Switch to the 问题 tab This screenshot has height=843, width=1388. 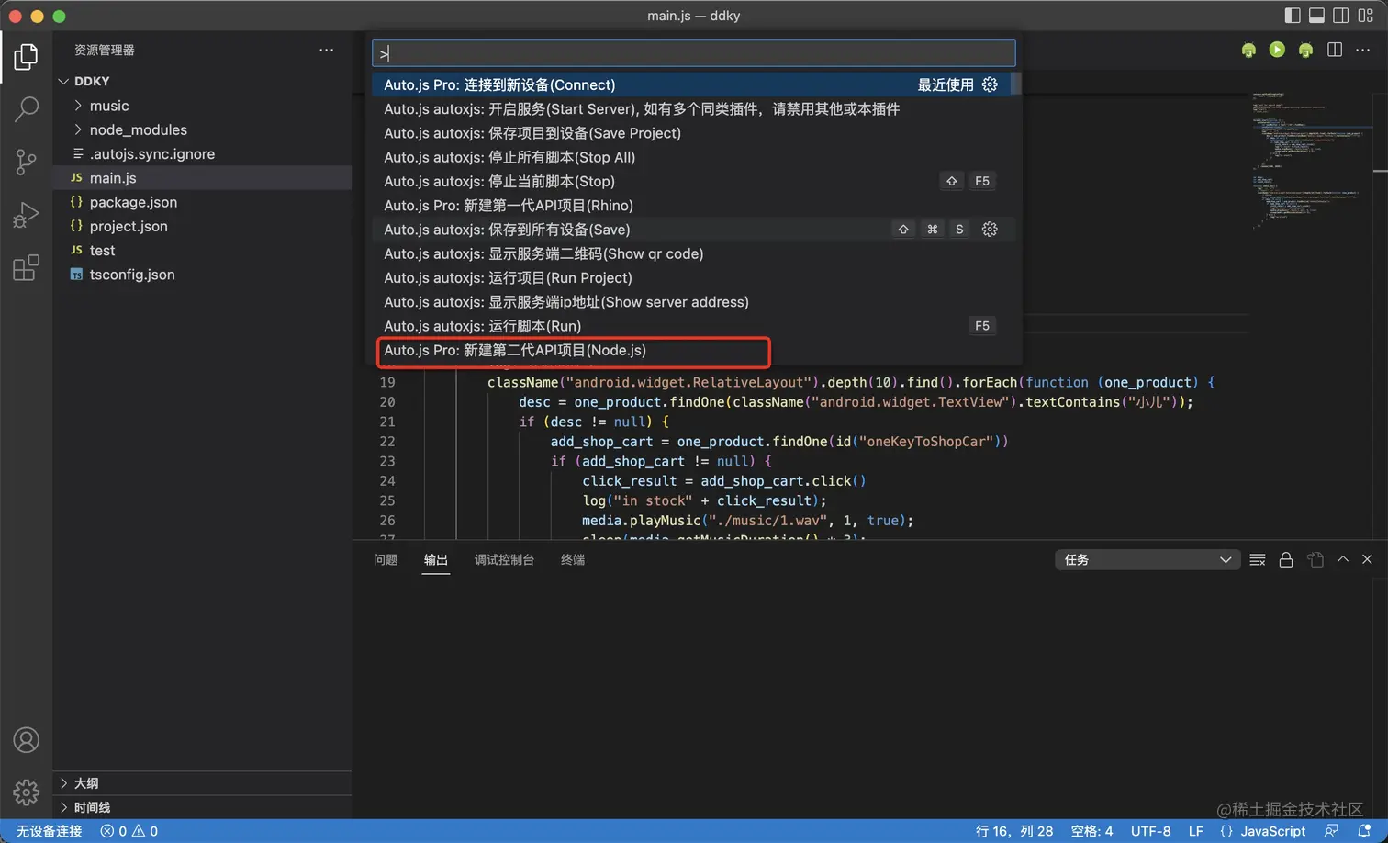(x=386, y=559)
